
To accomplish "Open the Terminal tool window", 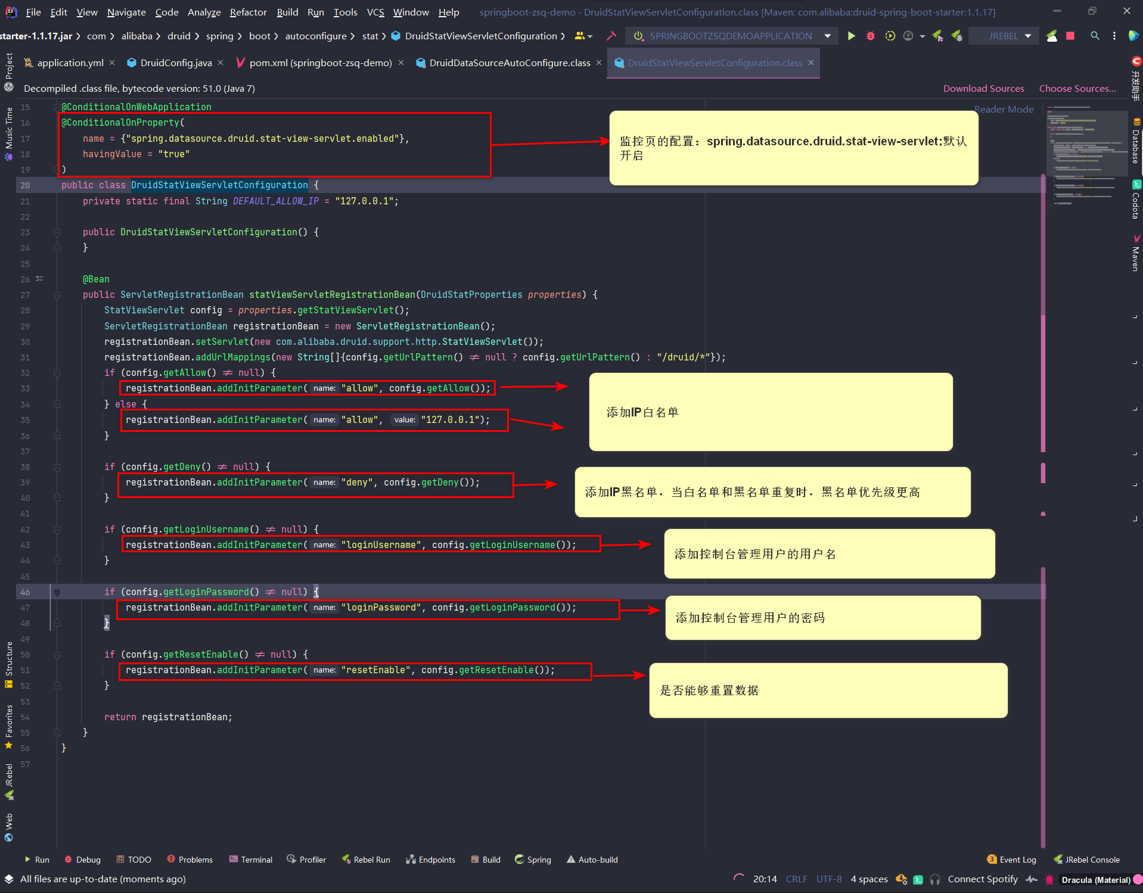I will point(251,860).
